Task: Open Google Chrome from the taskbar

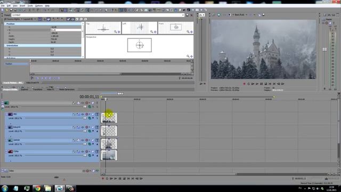Action: (x=38, y=188)
